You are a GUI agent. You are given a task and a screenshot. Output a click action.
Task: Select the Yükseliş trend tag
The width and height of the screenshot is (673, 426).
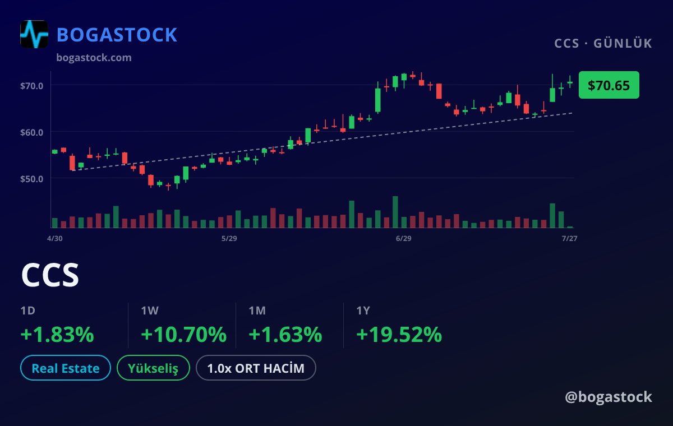coord(153,368)
